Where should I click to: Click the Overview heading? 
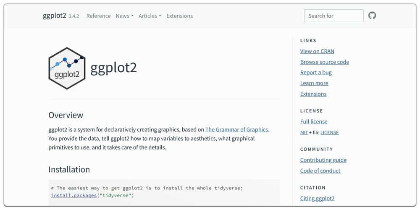[66, 115]
